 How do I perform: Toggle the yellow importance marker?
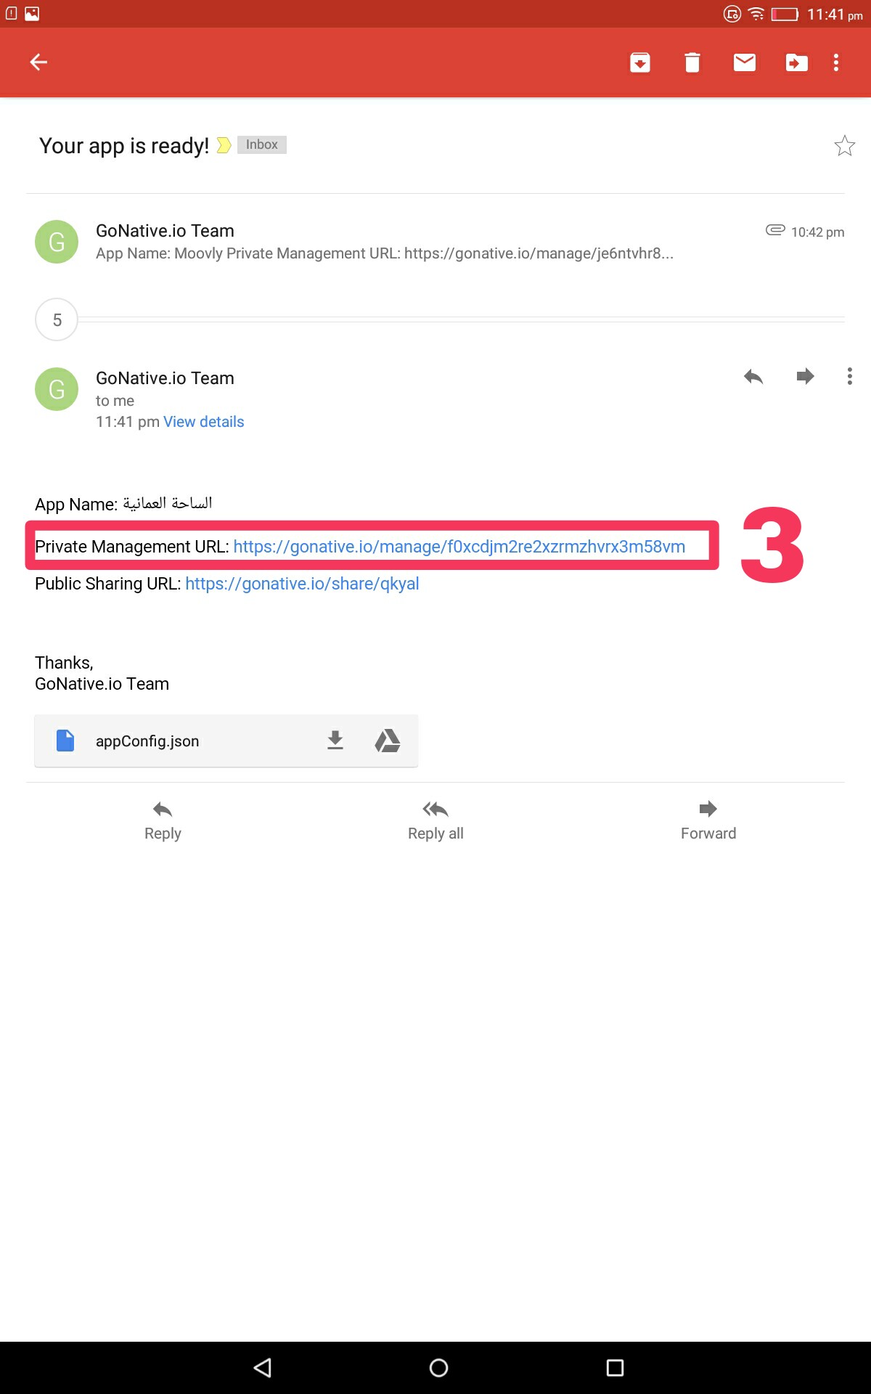click(x=224, y=145)
